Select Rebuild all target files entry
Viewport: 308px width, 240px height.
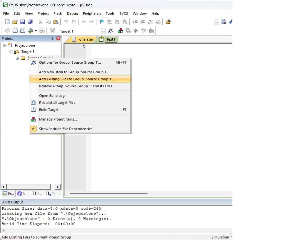80,103
